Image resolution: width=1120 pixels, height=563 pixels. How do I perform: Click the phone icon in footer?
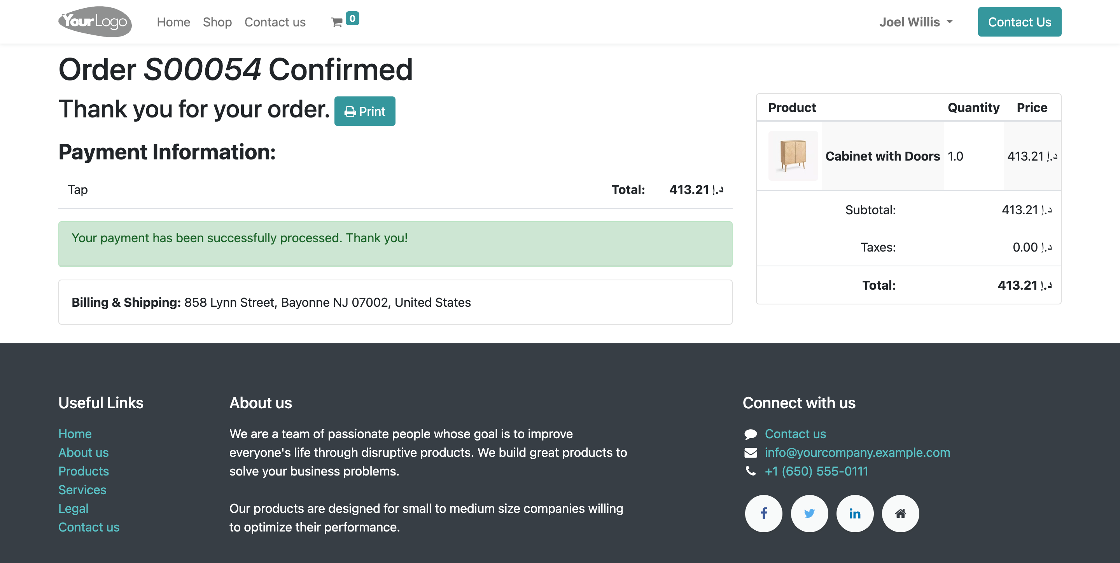point(751,471)
